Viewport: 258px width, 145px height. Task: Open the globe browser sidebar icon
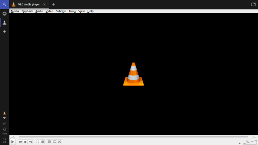point(5,14)
